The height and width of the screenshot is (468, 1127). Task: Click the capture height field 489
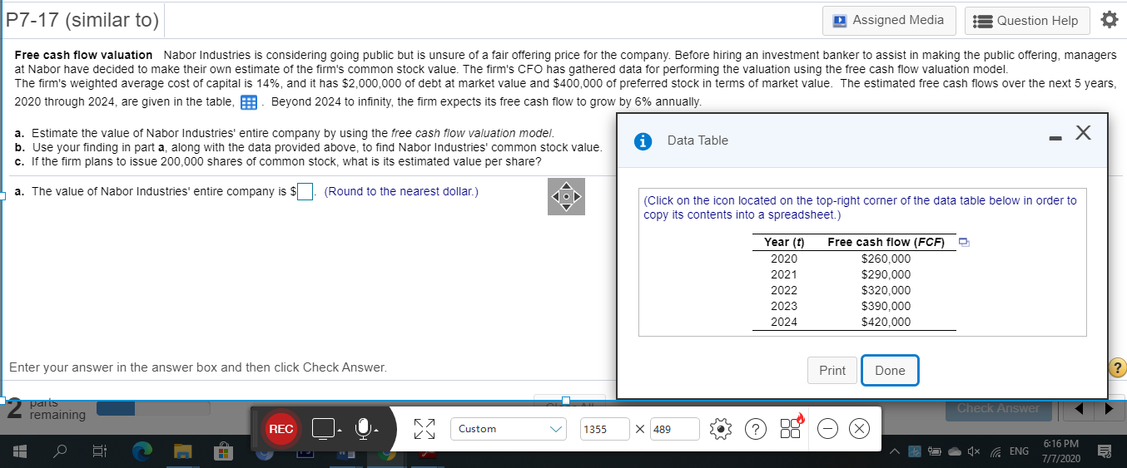tap(674, 429)
